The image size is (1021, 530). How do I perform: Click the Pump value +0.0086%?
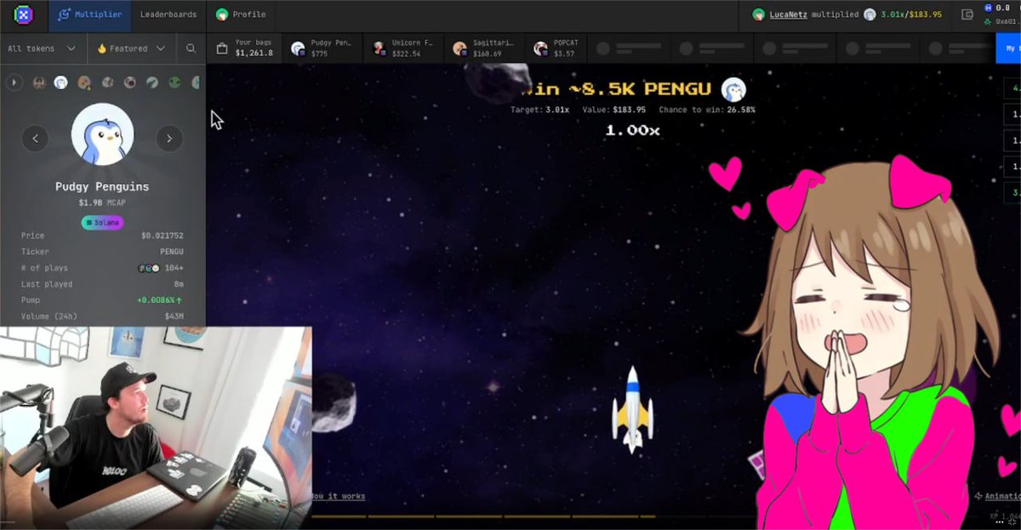[x=160, y=300]
